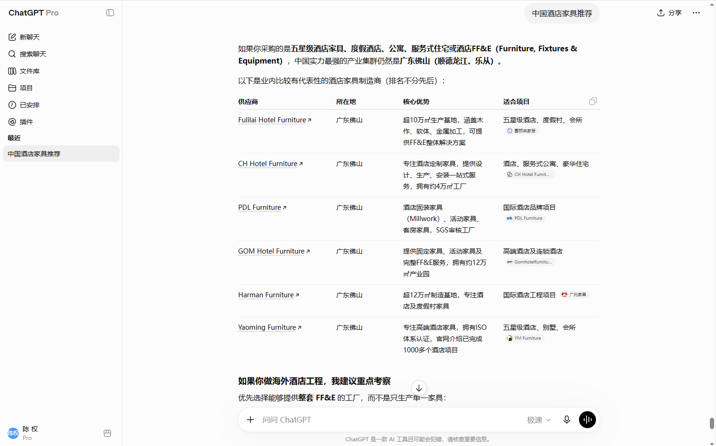Image resolution: width=716 pixels, height=446 pixels.
Task: Open the Harman Furniture link
Action: click(269, 295)
